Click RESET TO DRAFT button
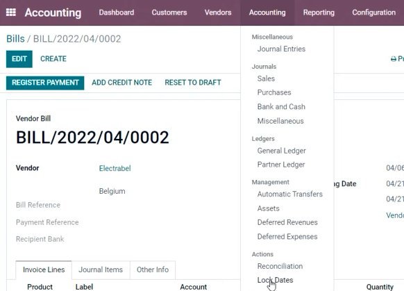Image resolution: width=404 pixels, height=291 pixels. point(193,83)
